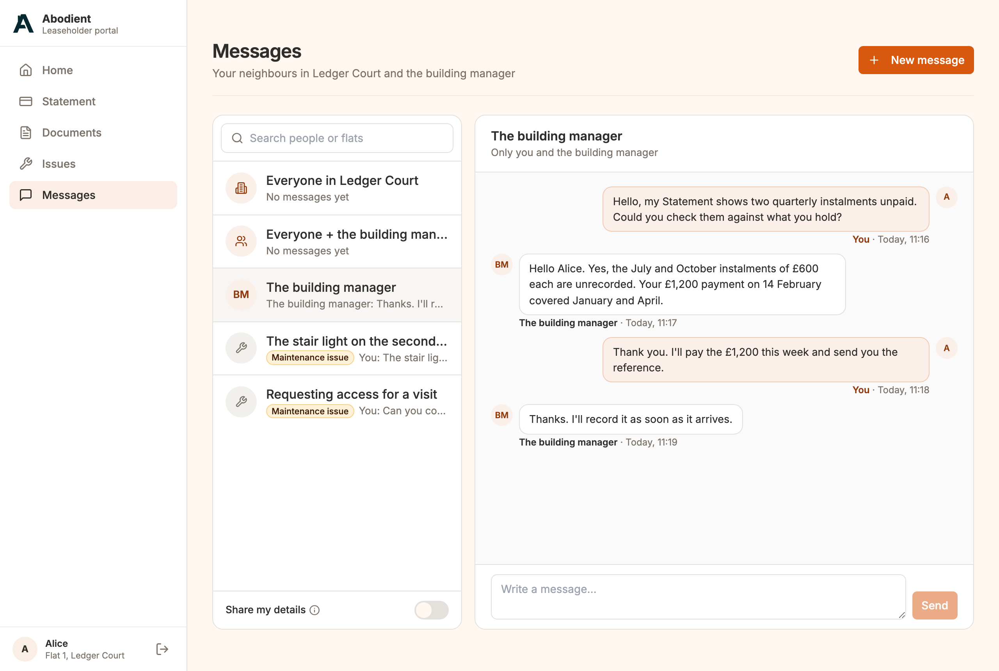Viewport: 999px width, 671px height.
Task: Open Requesting access for a visit thread
Action: tap(337, 401)
